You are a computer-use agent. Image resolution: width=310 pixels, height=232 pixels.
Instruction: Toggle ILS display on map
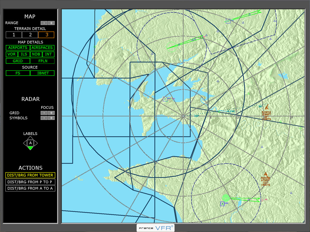coord(24,54)
